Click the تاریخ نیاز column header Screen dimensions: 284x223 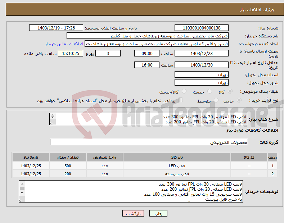(x=31, y=157)
